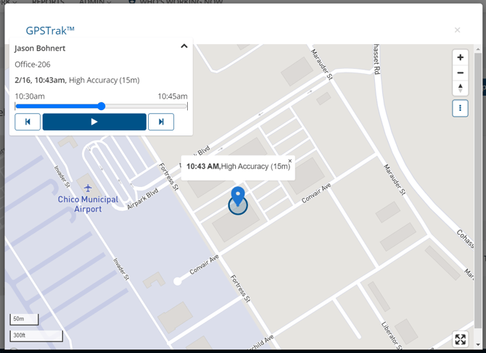The image size is (486, 353).
Task: Skip to the next GPS point
Action: coord(161,122)
